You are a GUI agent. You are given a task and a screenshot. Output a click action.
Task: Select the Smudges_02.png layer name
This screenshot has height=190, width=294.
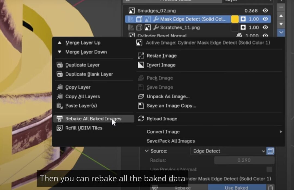point(157,11)
